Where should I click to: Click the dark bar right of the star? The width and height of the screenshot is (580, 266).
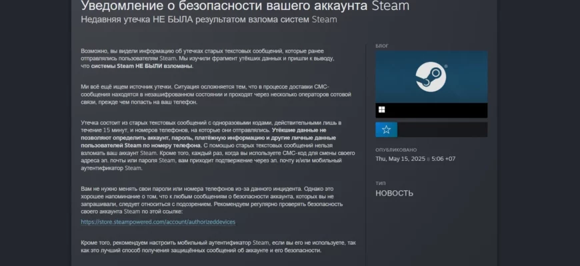(441, 130)
